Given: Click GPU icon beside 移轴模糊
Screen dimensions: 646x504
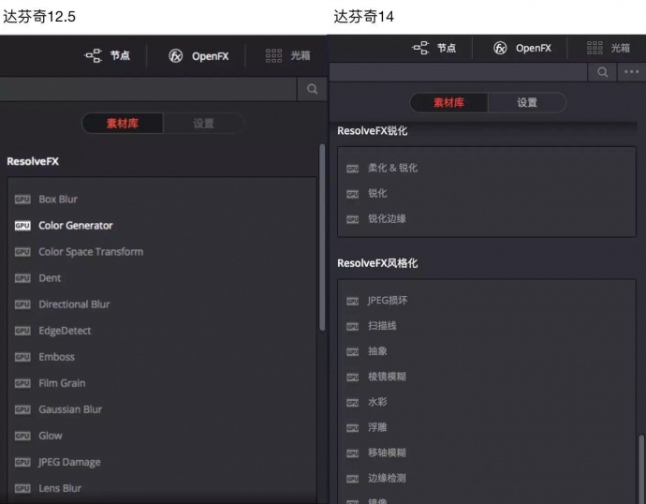Looking at the screenshot, I should tap(353, 453).
